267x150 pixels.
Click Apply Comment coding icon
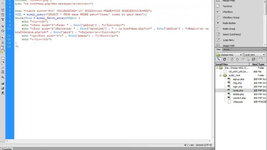pos(3,58)
